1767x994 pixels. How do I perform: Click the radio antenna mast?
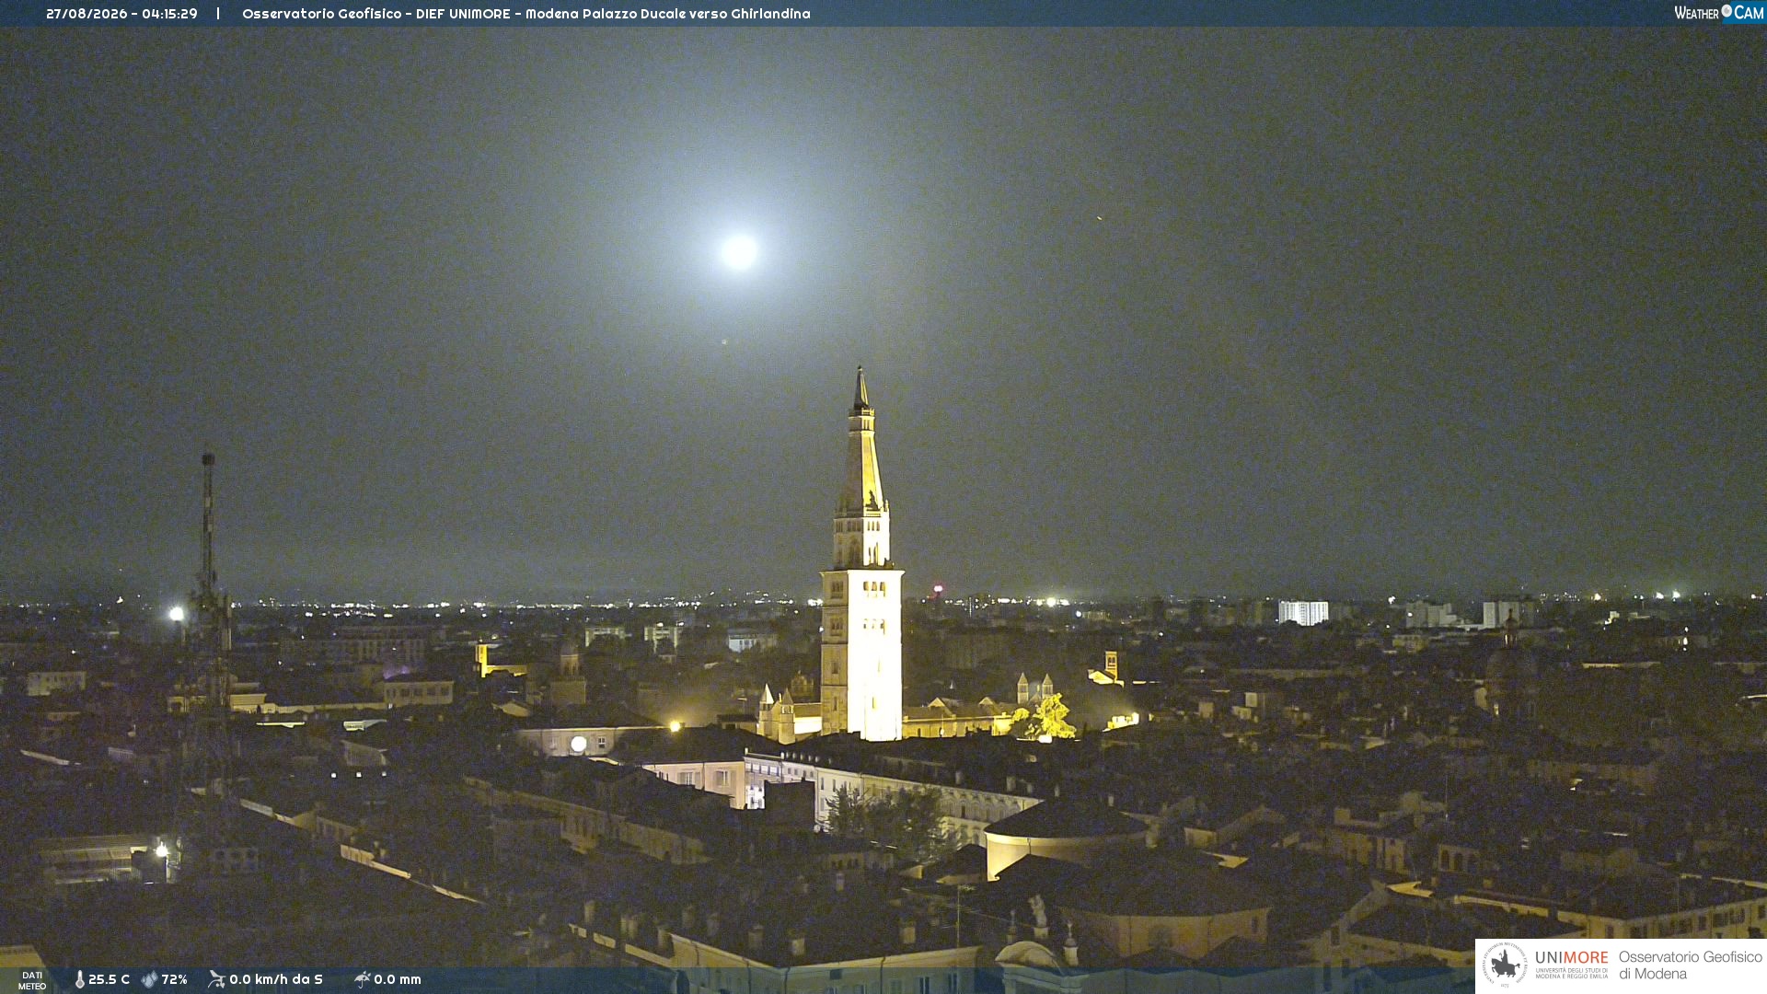pos(209,552)
